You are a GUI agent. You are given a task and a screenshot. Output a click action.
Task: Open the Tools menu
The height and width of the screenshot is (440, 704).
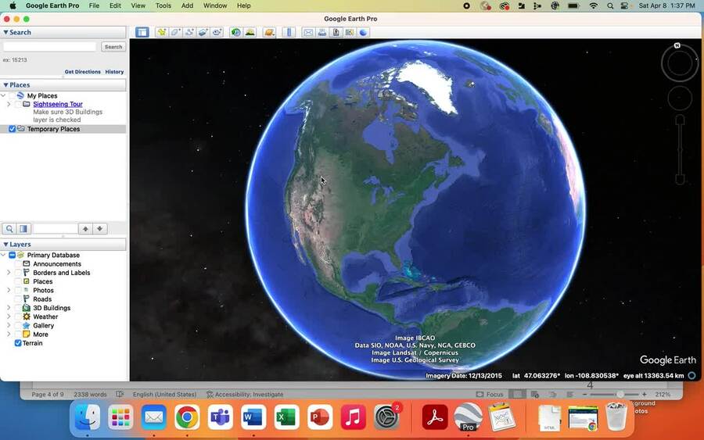tap(163, 5)
